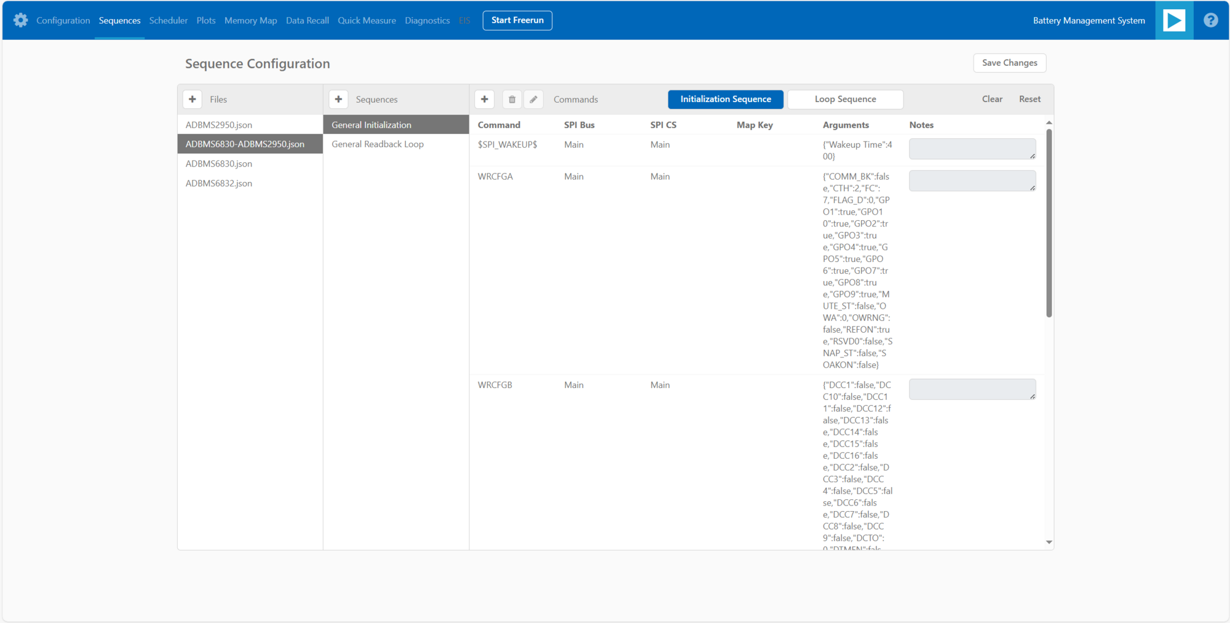Open the Scheduler tab

(169, 20)
